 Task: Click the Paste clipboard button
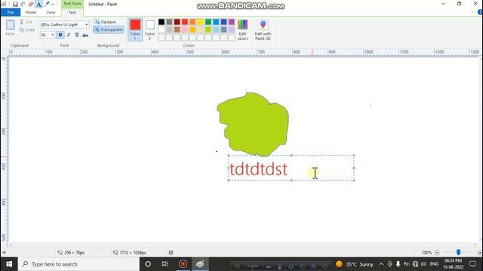10,28
